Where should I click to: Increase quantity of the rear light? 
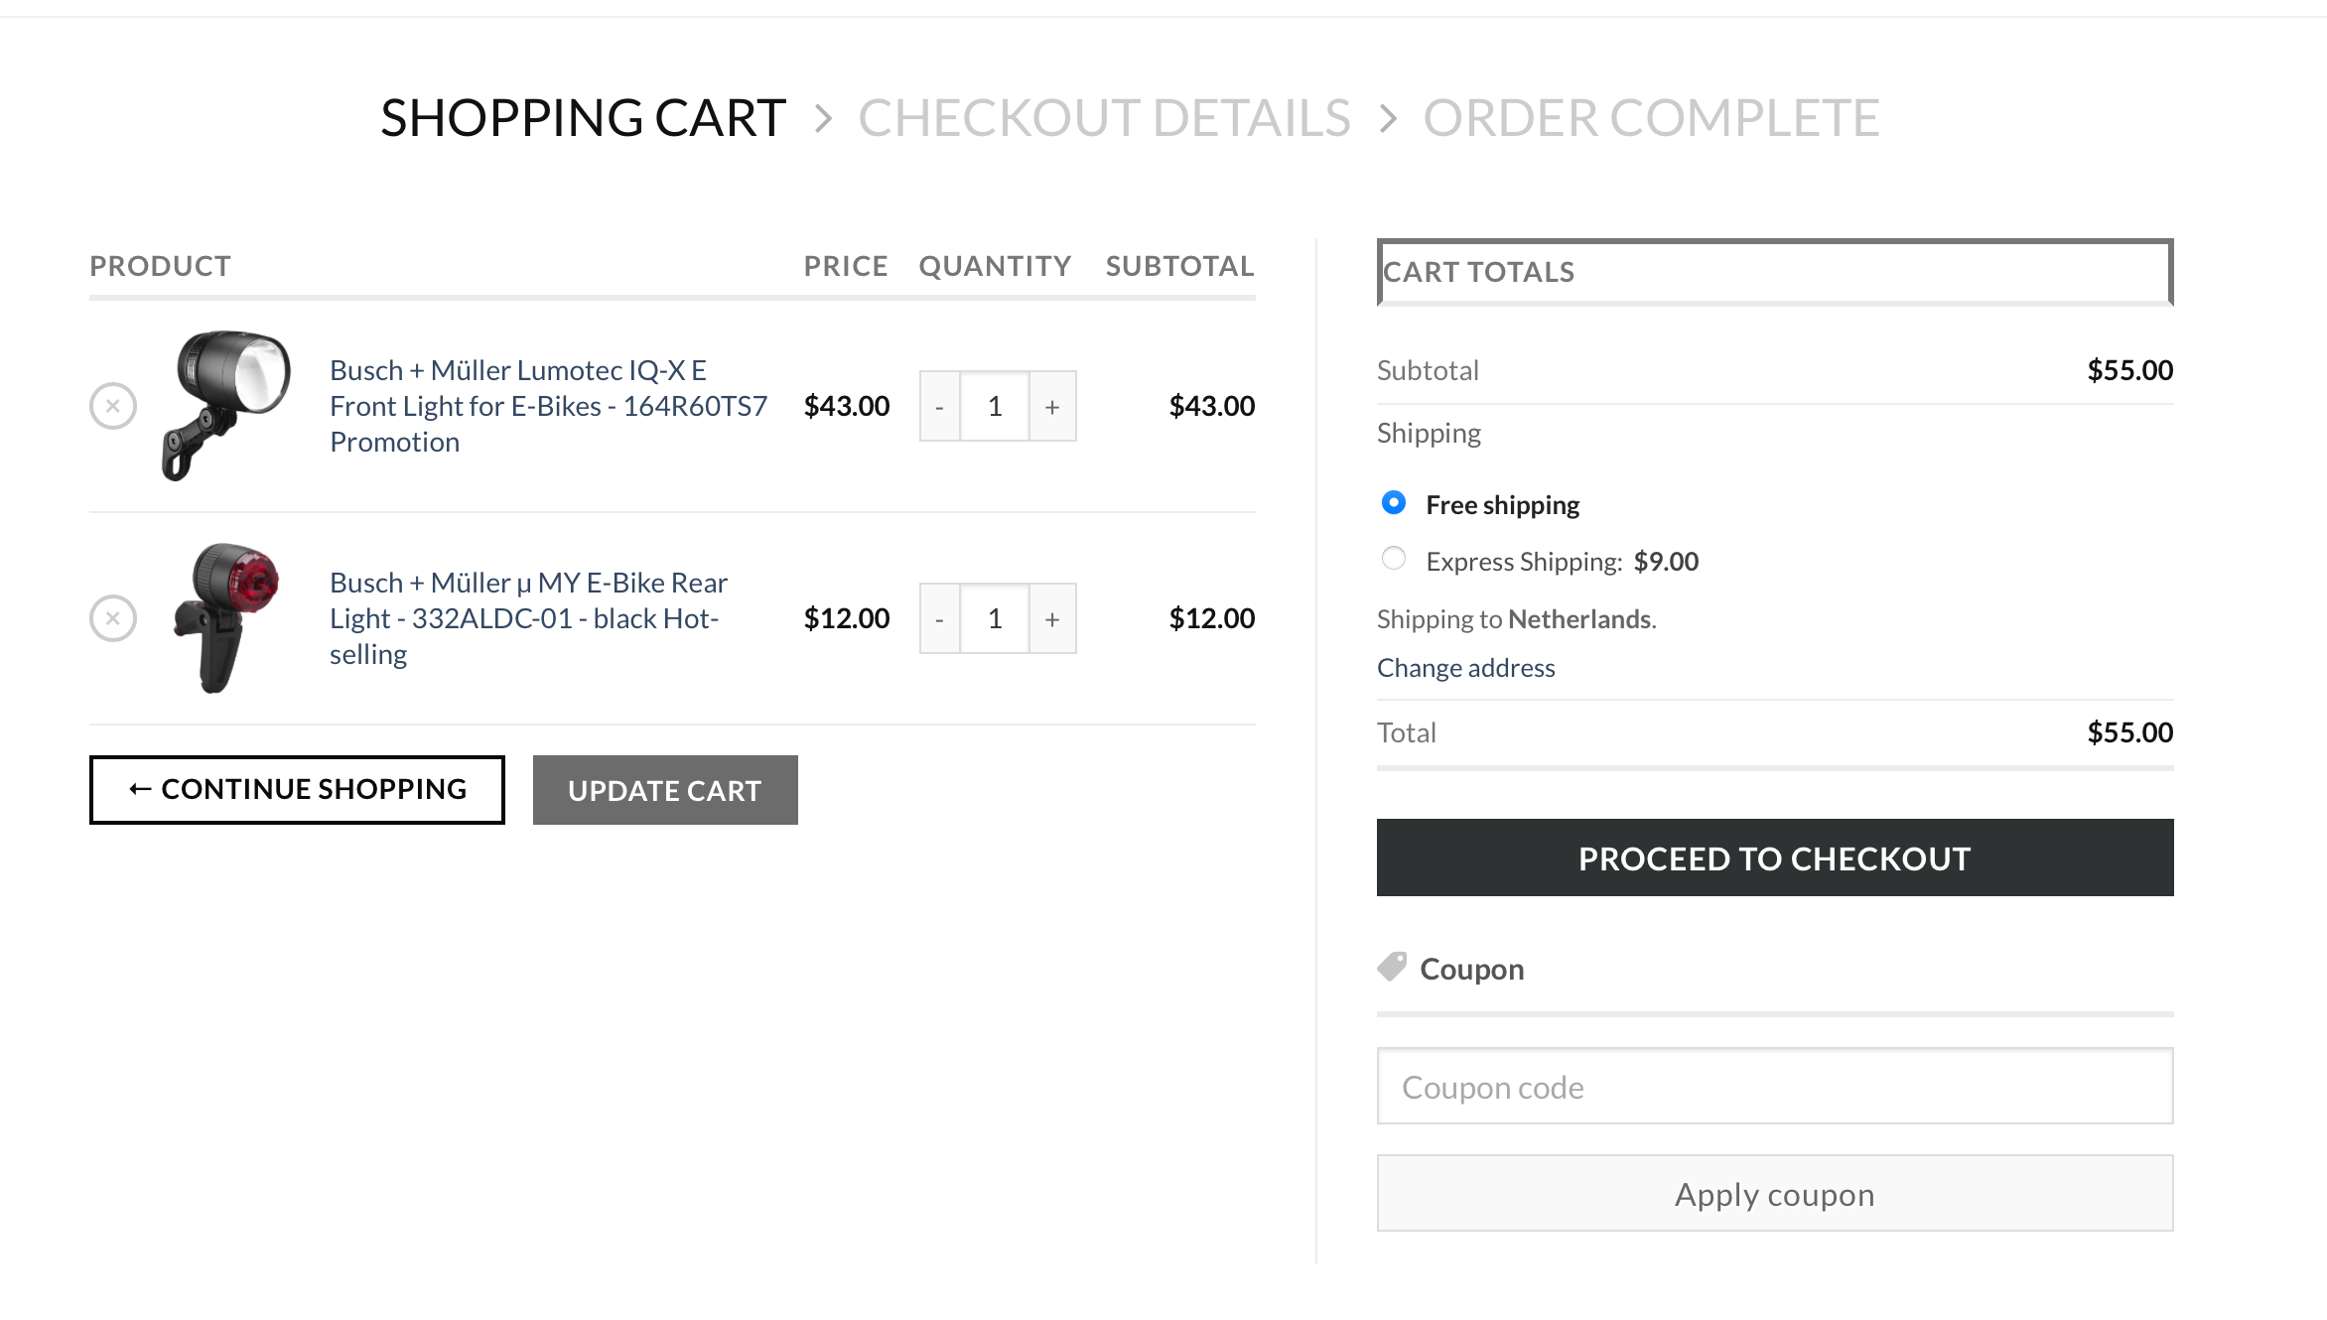click(x=1052, y=618)
